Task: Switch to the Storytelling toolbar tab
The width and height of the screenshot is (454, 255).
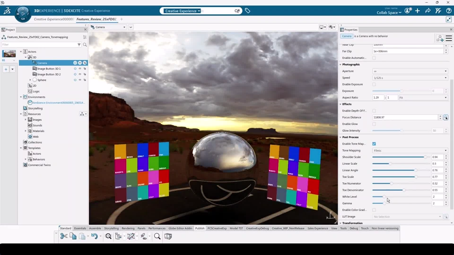Action: point(111,228)
